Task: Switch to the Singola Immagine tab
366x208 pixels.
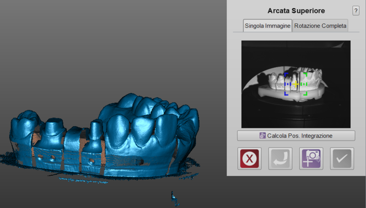Action: point(268,26)
